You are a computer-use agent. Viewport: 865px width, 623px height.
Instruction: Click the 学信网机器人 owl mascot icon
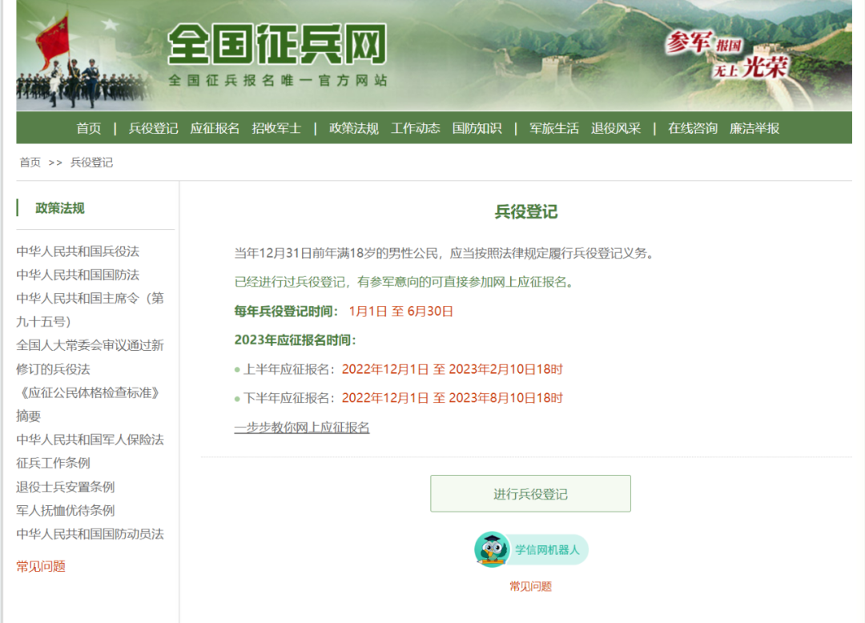point(491,550)
